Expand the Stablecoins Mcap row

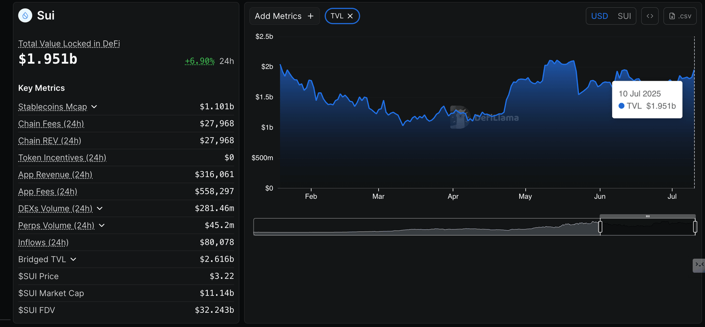pyautogui.click(x=94, y=107)
